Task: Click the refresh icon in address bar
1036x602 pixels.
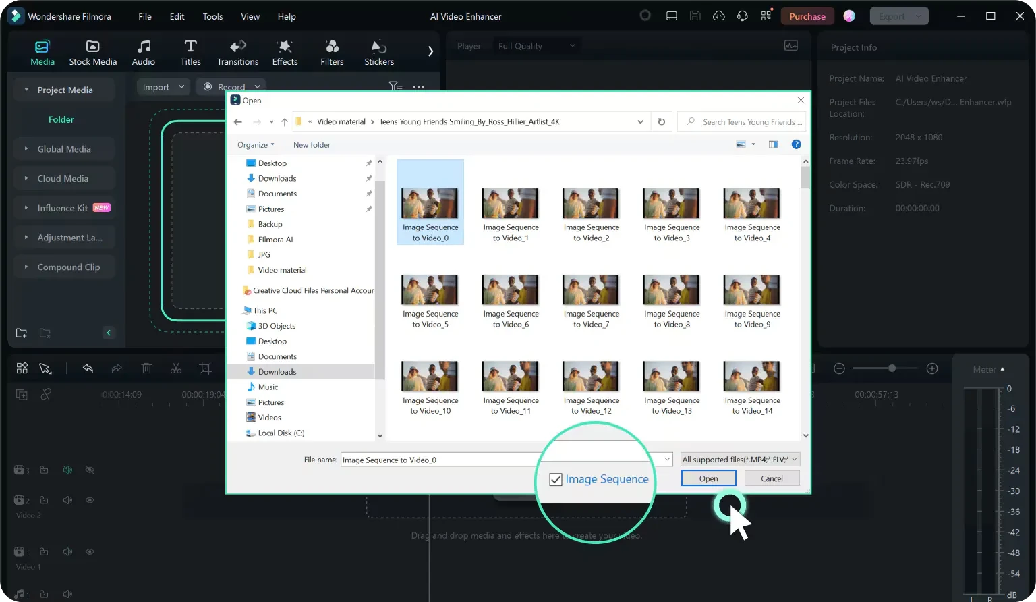Action: [662, 122]
